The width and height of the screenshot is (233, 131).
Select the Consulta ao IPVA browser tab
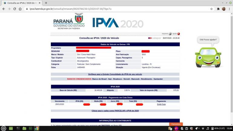pyautogui.click(x=21, y=3)
